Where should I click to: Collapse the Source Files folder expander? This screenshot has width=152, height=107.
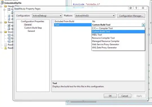coord(1,32)
